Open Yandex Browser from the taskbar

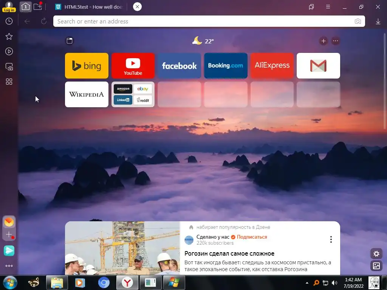[127, 282]
